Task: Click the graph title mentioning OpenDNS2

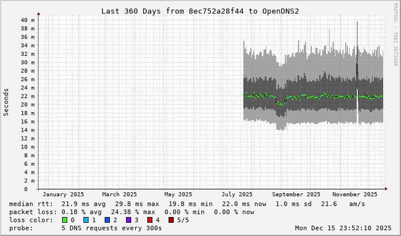Action: coord(200,11)
